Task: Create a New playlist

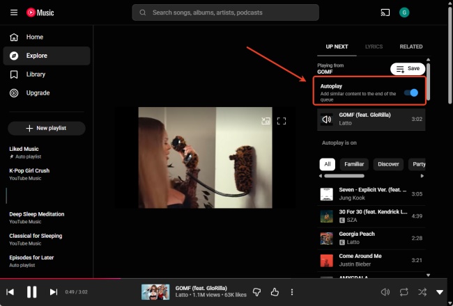Action: 47,128
